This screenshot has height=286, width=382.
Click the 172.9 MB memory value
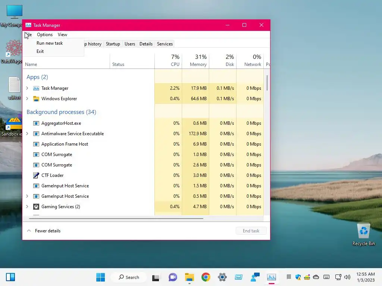pyautogui.click(x=198, y=134)
